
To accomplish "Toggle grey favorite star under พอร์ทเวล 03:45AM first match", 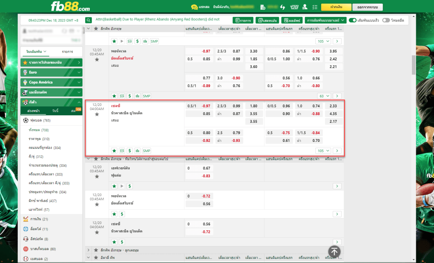I will [x=97, y=59].
